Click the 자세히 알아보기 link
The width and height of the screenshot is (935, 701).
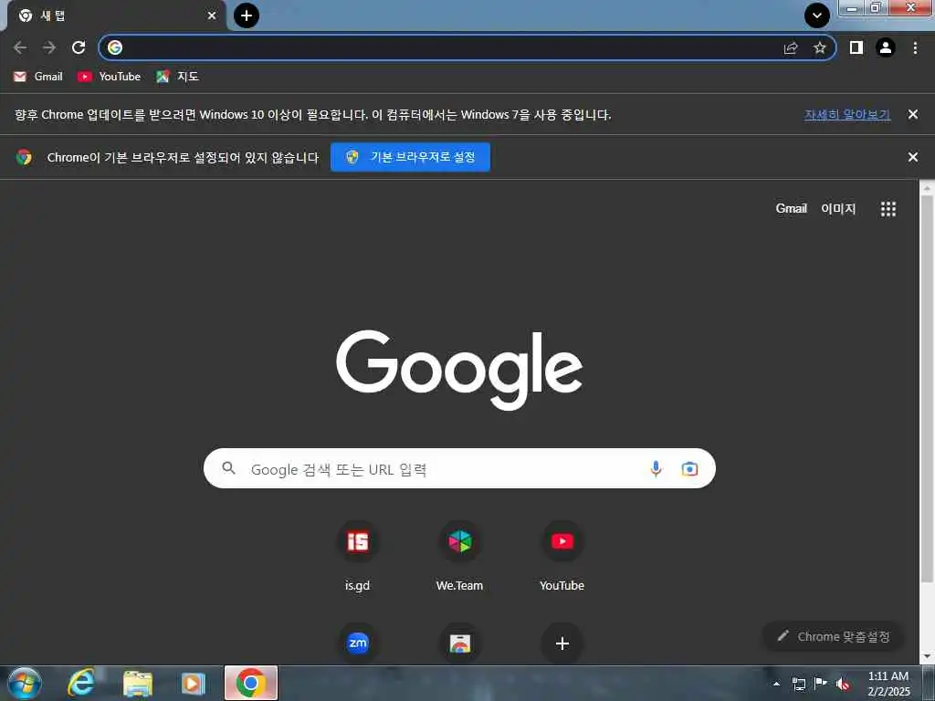click(846, 114)
